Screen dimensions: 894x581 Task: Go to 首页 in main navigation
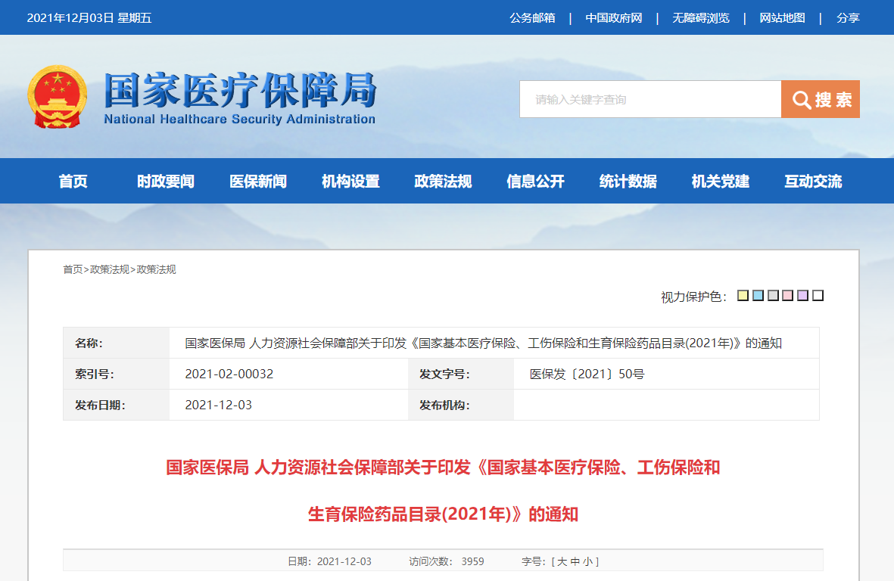coord(73,181)
